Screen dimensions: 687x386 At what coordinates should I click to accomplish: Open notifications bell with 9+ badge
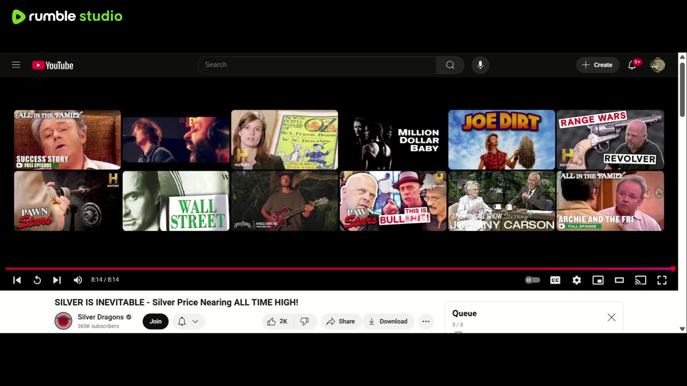coord(632,65)
